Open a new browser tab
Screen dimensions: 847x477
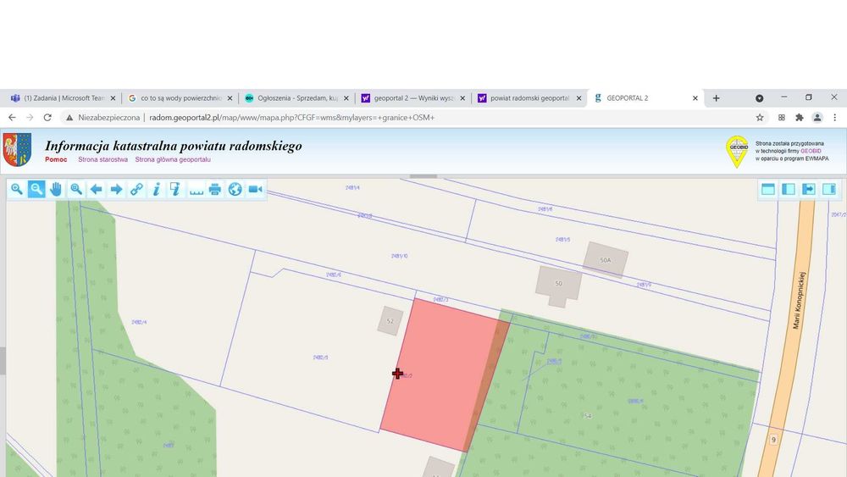point(716,98)
